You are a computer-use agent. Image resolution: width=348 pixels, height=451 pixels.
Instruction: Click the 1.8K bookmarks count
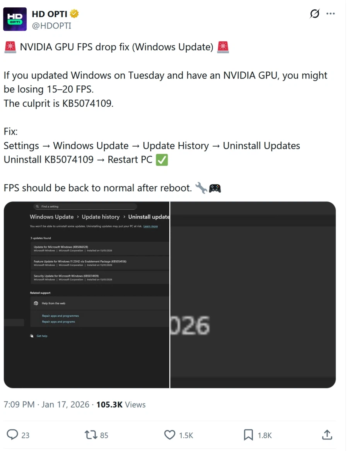pos(264,435)
